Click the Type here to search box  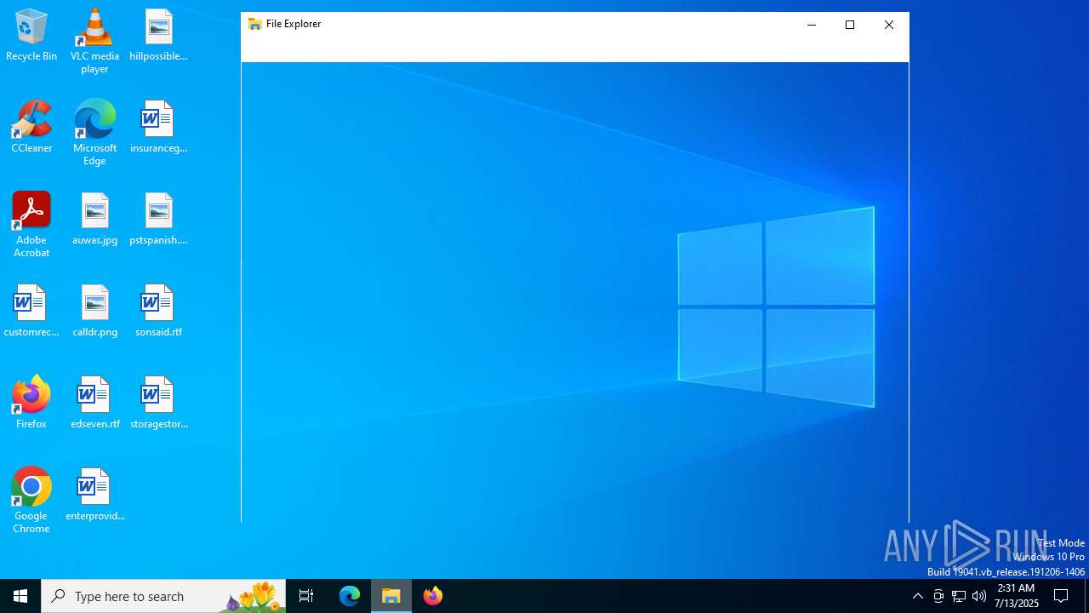click(163, 596)
